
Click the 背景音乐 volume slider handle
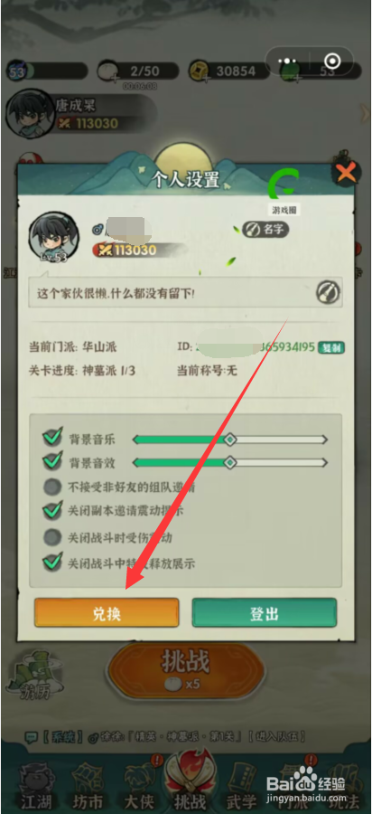point(229,440)
